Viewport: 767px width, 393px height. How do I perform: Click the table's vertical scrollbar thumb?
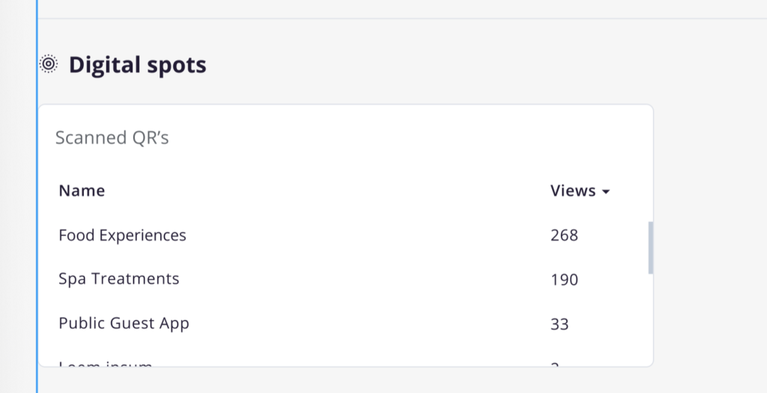[651, 248]
